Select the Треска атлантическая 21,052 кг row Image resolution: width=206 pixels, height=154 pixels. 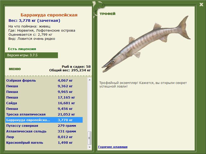tap(44, 114)
